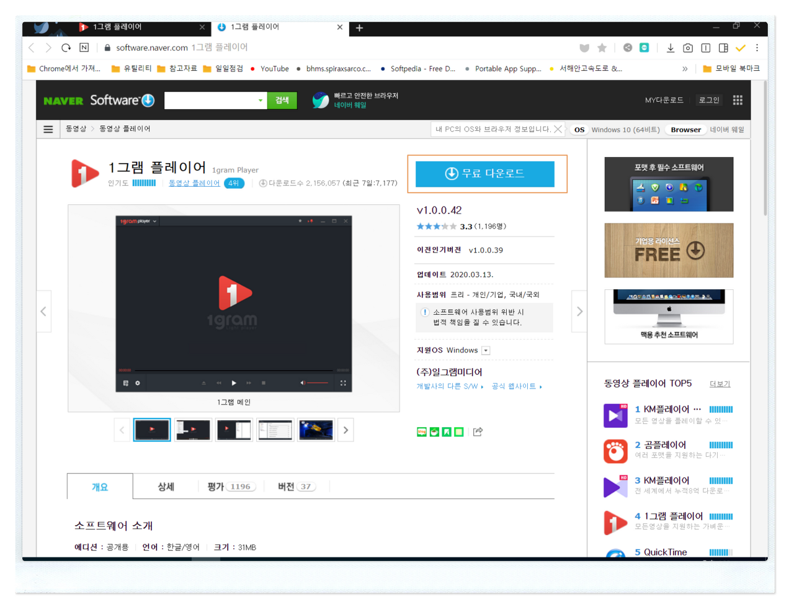This screenshot has width=794, height=612.
Task: Click the 무료 다운로드 button
Action: [x=485, y=174]
